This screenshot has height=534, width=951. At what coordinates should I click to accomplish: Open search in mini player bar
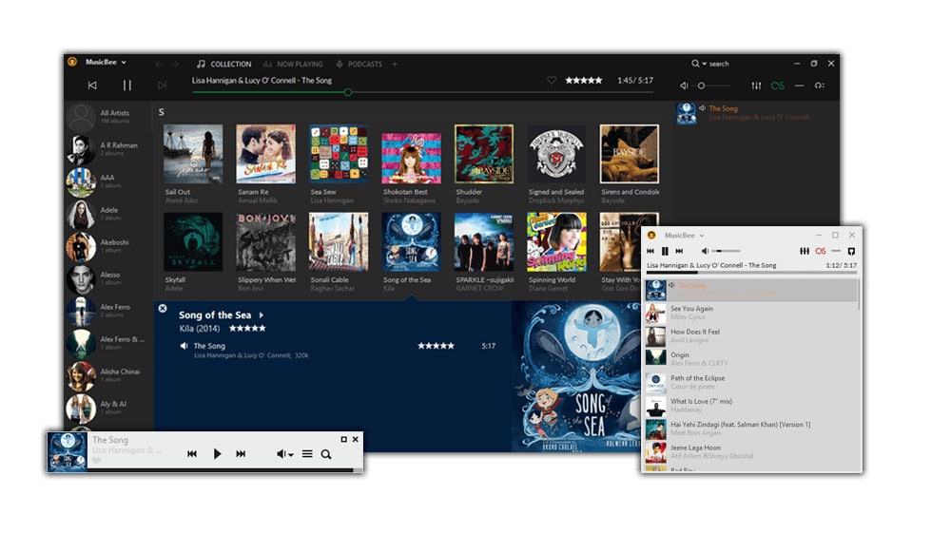tap(326, 454)
